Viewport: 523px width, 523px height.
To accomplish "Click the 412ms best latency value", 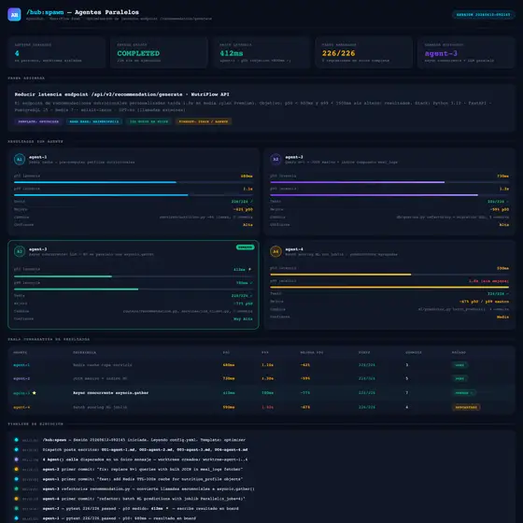I will 232,53.
